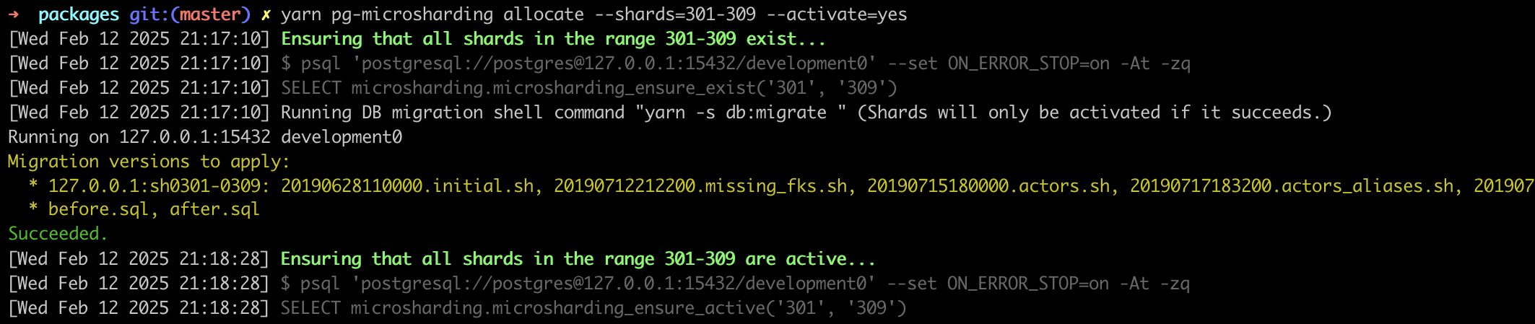
Task: Click the microsharding_ensure_active SELECT statement
Action: point(593,308)
